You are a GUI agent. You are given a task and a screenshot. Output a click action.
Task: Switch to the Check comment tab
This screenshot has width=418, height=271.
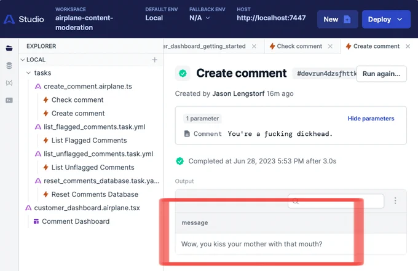pos(299,46)
